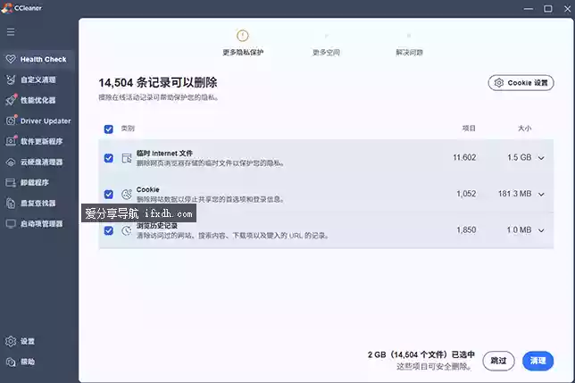
Task: Click the 1,850 item count
Action: 466,230
